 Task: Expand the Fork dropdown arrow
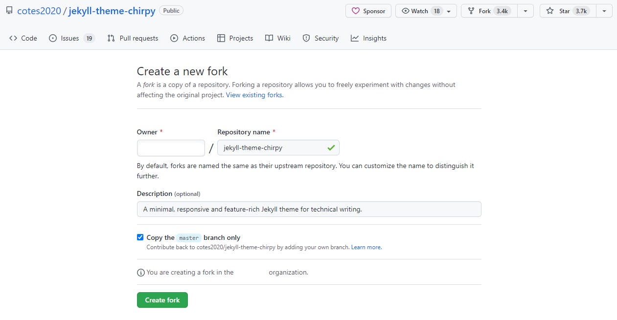pyautogui.click(x=526, y=11)
